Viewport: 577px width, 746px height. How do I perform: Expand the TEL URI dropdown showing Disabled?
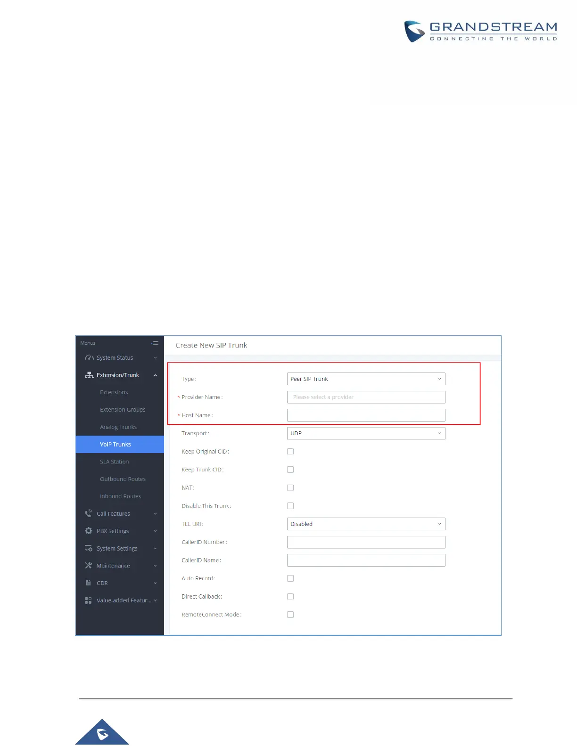tap(366, 524)
